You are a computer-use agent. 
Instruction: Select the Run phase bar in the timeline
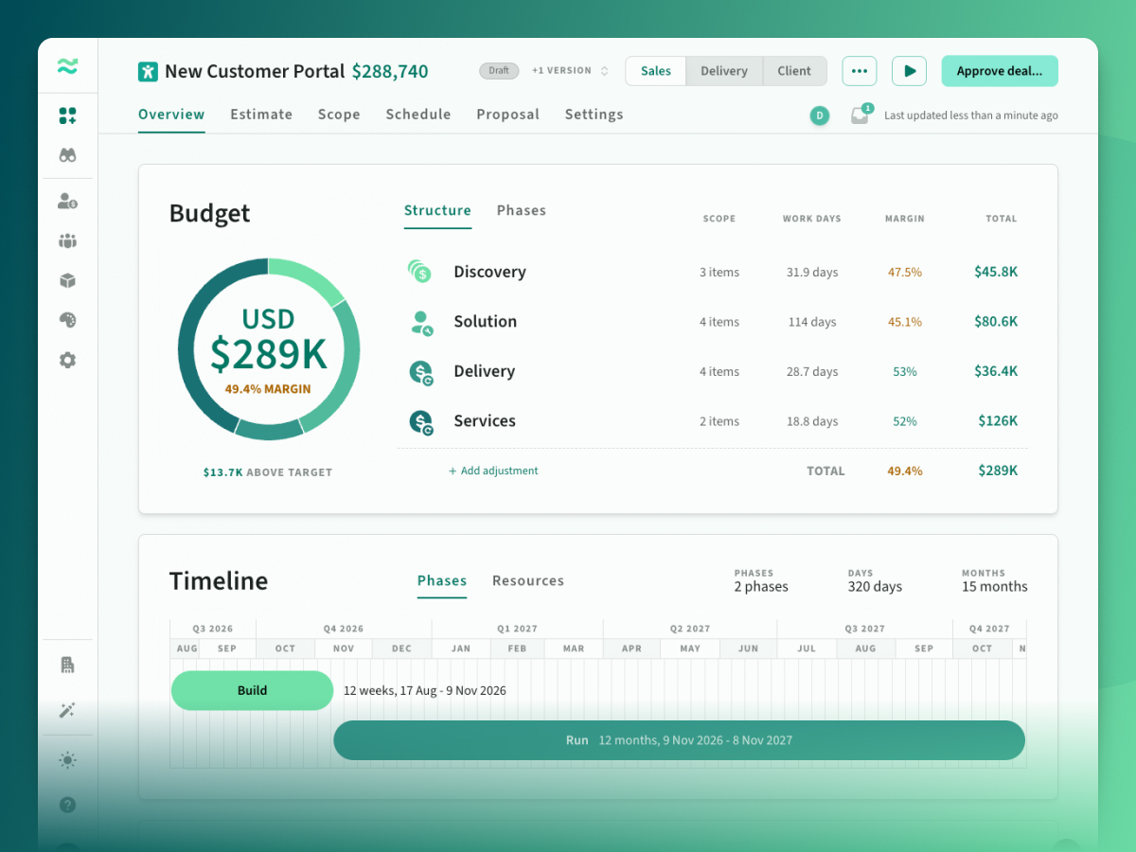[680, 740]
